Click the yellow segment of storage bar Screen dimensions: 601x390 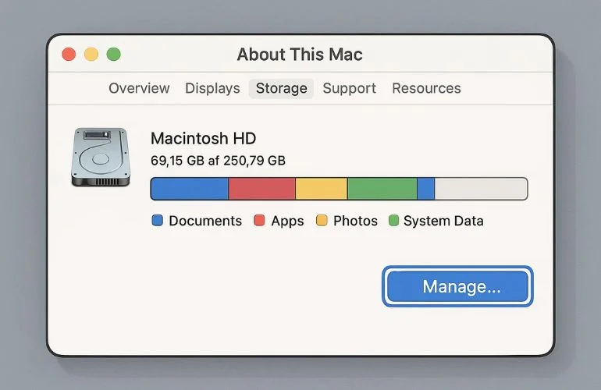pyautogui.click(x=322, y=189)
